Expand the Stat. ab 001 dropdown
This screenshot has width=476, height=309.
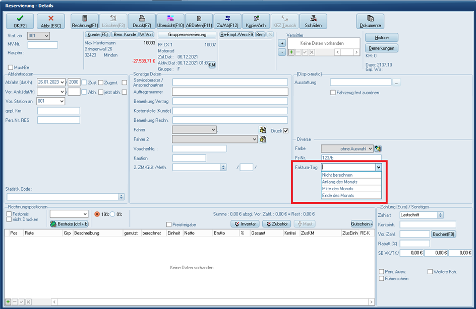pos(46,36)
